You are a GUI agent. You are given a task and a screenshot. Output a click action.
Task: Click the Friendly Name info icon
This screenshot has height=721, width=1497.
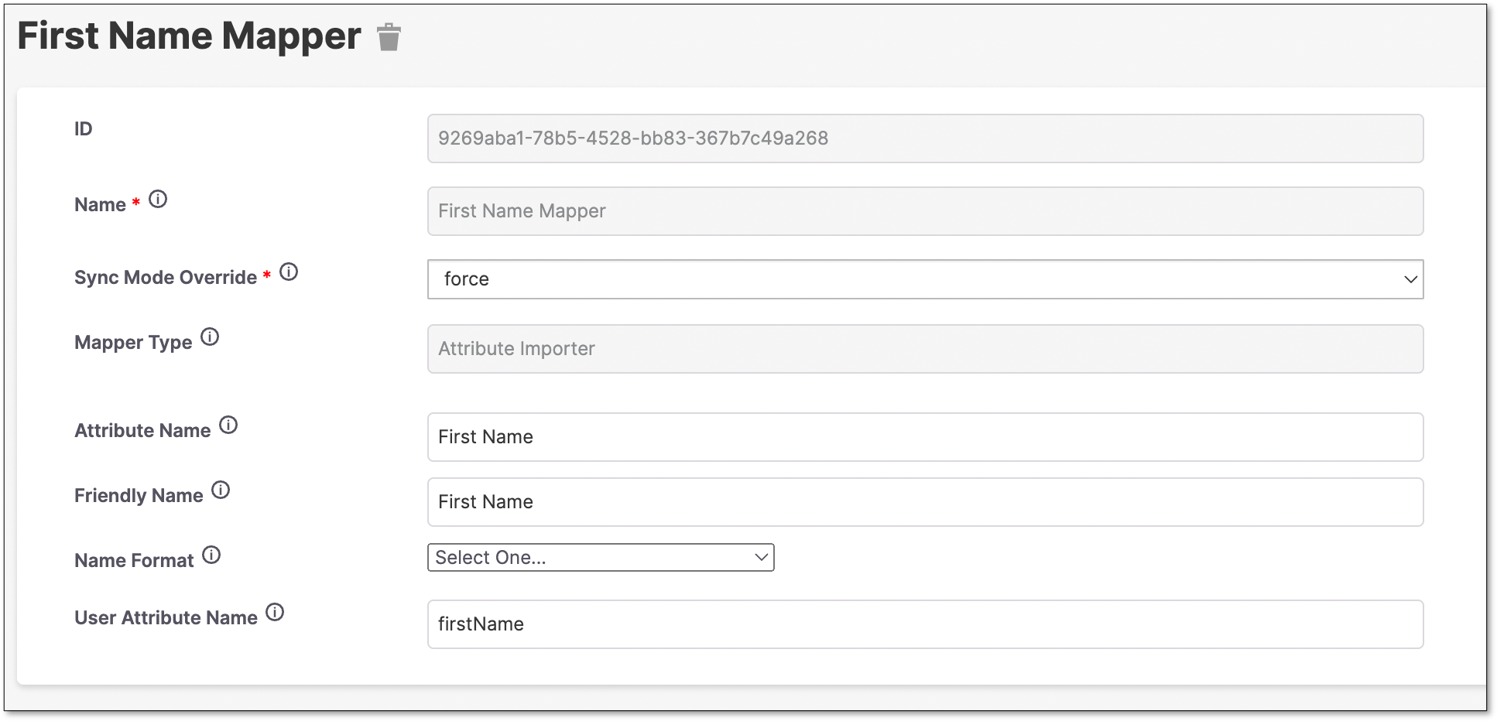[221, 490]
